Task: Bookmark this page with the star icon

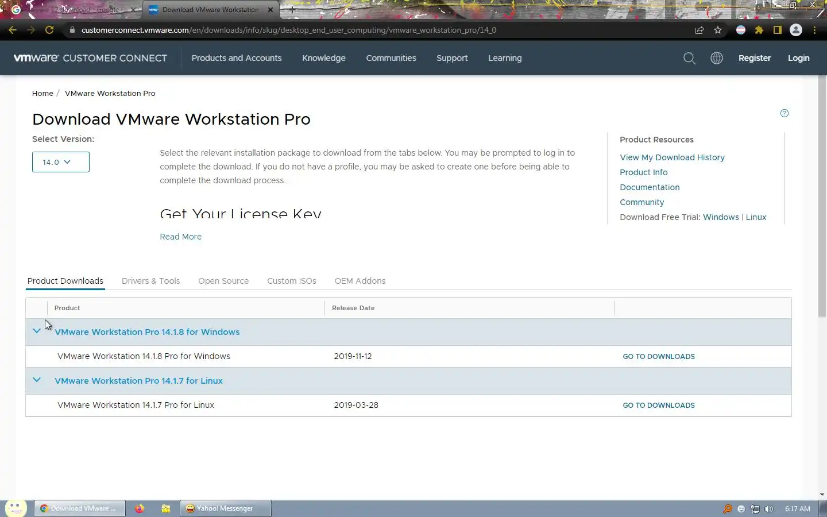Action: tap(718, 30)
